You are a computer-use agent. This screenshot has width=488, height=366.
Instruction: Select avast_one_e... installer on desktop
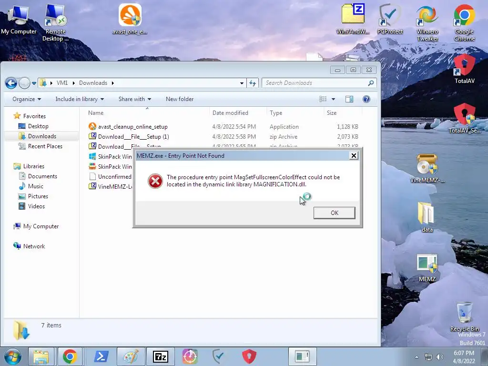click(130, 19)
